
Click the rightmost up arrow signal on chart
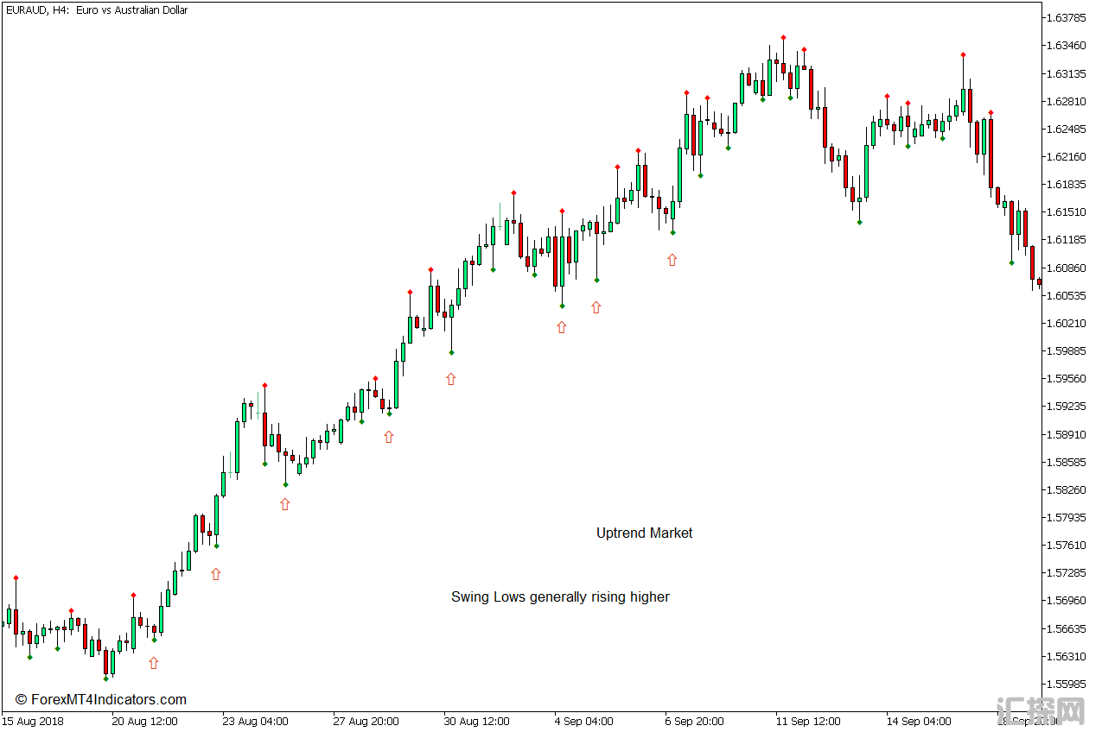click(x=672, y=260)
